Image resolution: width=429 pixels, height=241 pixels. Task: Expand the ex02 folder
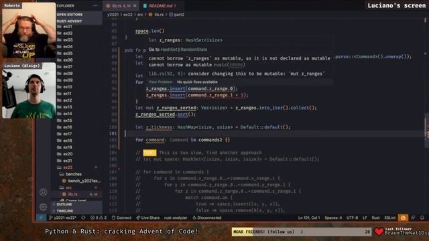coord(68,33)
